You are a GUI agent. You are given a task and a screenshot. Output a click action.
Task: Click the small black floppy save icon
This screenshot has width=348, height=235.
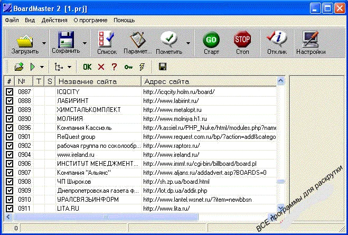[163, 67]
